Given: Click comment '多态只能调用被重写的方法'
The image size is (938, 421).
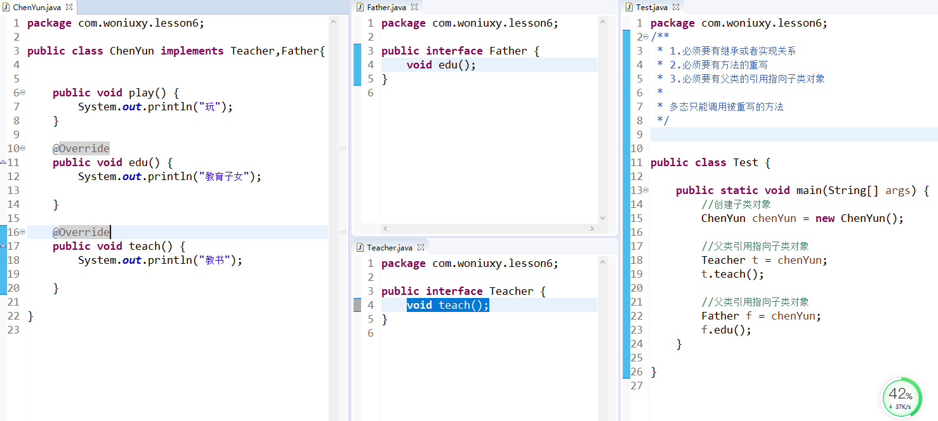Looking at the screenshot, I should (727, 107).
